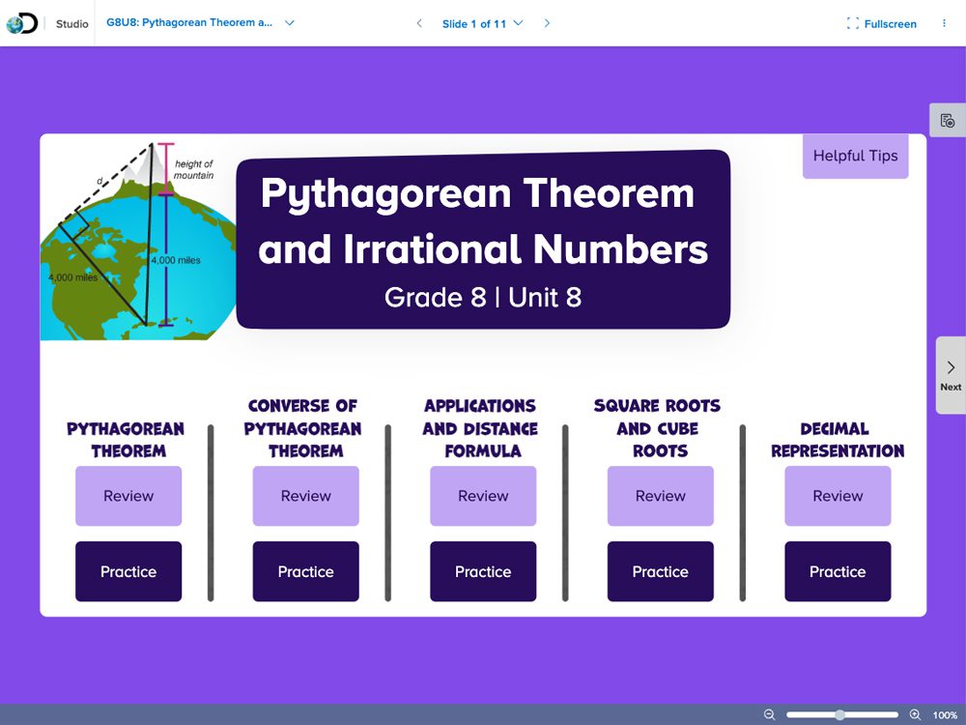
Task: Click the zoom in magnifier icon
Action: (915, 714)
